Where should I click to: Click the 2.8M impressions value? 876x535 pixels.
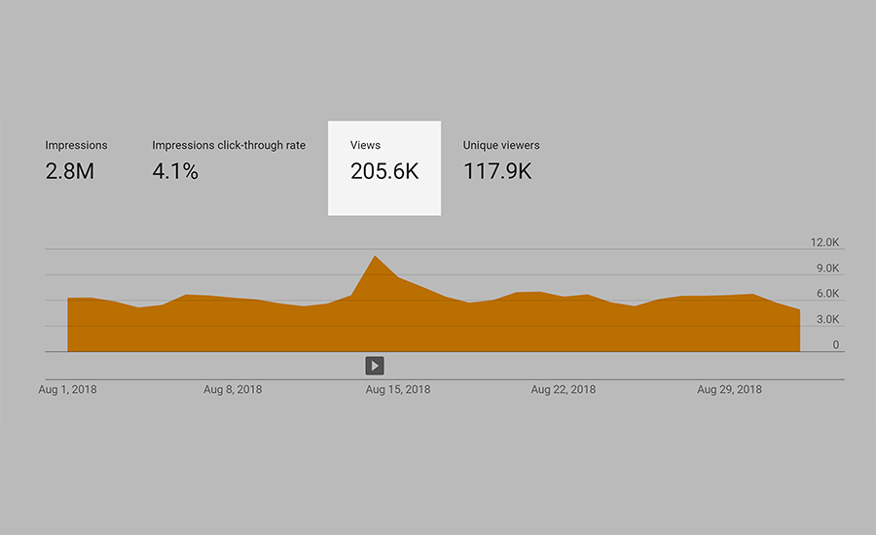(x=71, y=172)
